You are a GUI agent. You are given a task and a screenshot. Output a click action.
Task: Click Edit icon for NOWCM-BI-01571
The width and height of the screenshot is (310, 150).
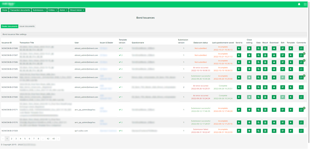pyautogui.click(x=282, y=110)
